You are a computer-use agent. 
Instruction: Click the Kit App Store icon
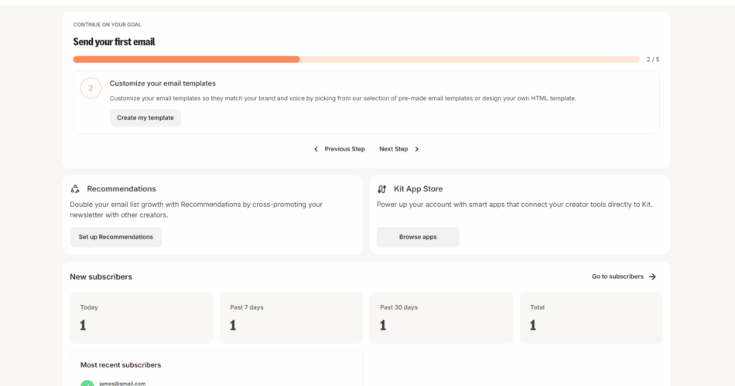coord(382,188)
